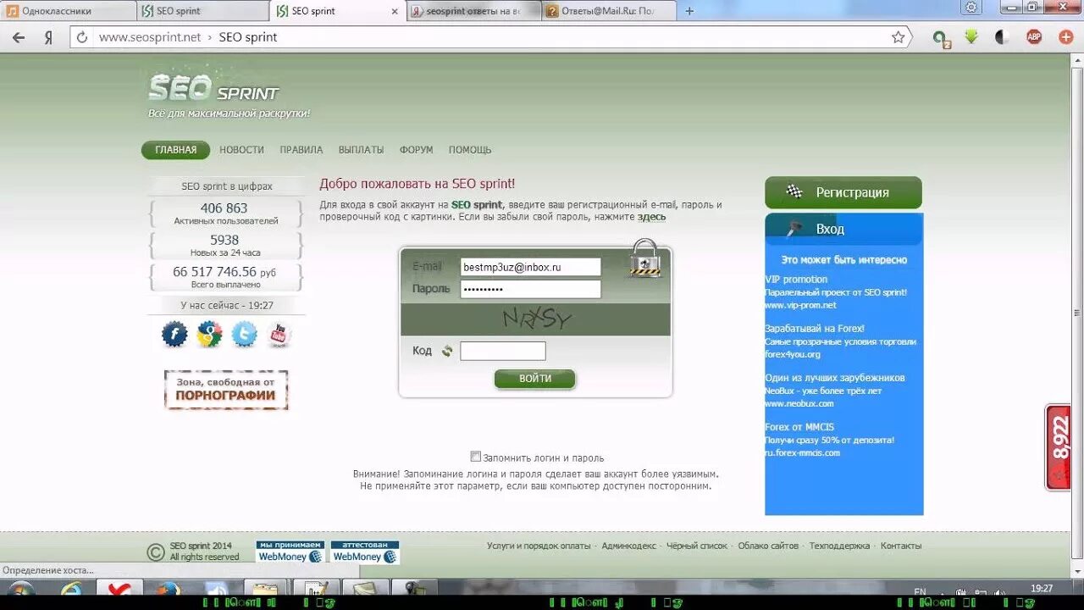Image resolution: width=1084 pixels, height=610 pixels.
Task: Click the Код captcha input field
Action: point(503,351)
